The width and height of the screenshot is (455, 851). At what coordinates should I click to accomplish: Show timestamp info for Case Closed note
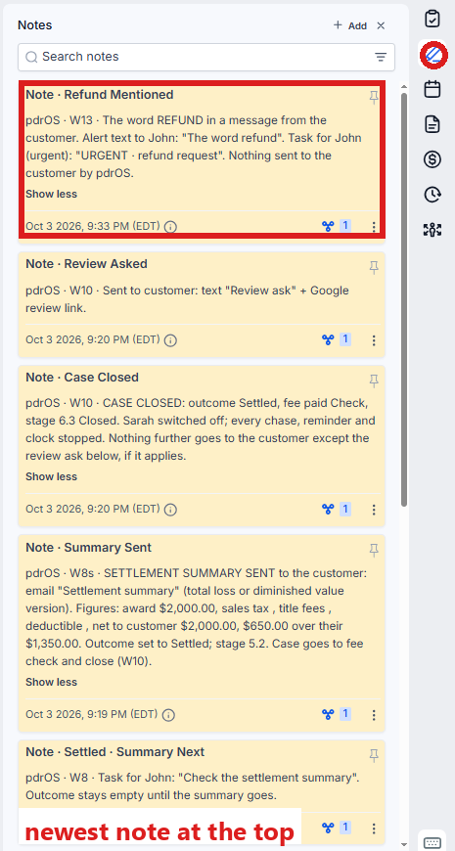click(x=170, y=510)
